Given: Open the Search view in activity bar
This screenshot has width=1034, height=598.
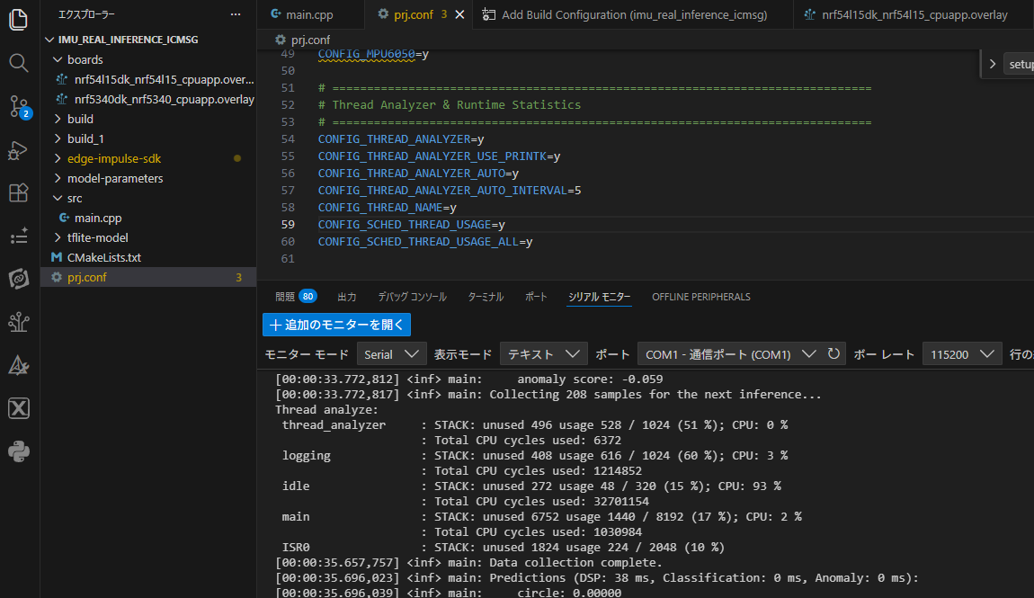Looking at the screenshot, I should click(19, 63).
